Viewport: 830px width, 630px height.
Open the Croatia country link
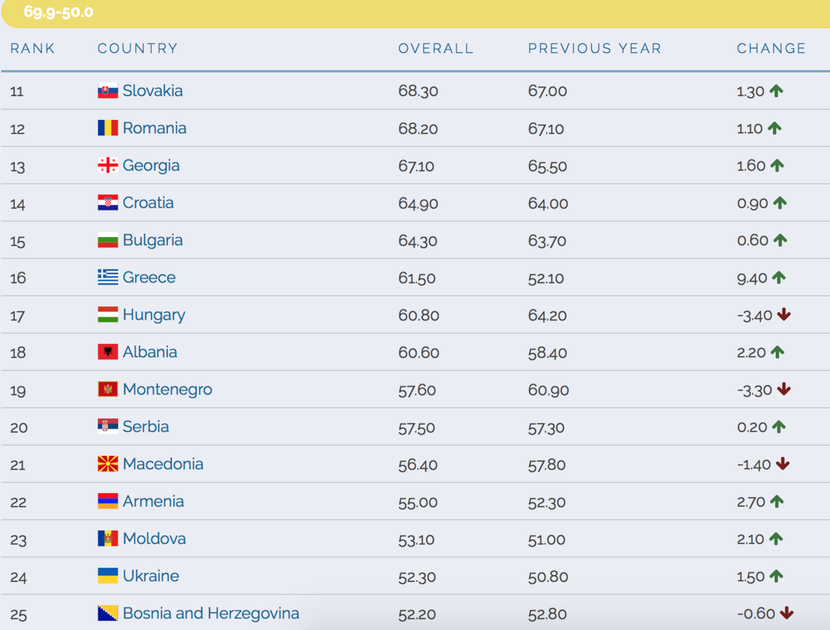tap(148, 202)
